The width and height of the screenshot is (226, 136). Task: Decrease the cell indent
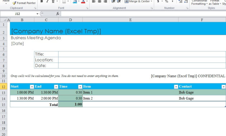[x=113, y=1]
